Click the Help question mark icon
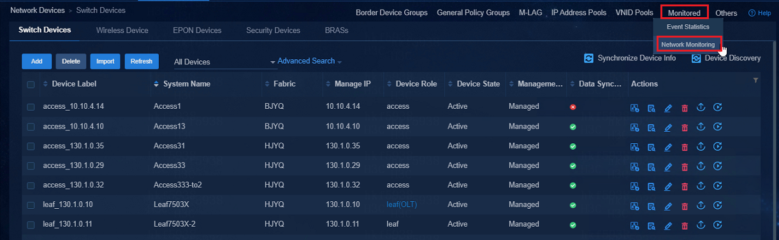This screenshot has width=779, height=240. (752, 13)
